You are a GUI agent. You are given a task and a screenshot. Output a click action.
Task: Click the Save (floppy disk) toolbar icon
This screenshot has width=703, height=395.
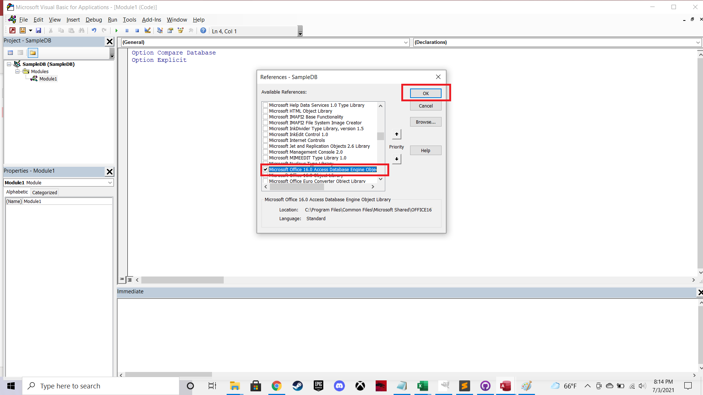click(38, 31)
